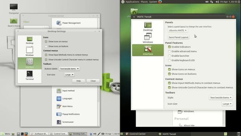Click Save Panel Layout button
The image size is (241, 136).
tap(178, 37)
